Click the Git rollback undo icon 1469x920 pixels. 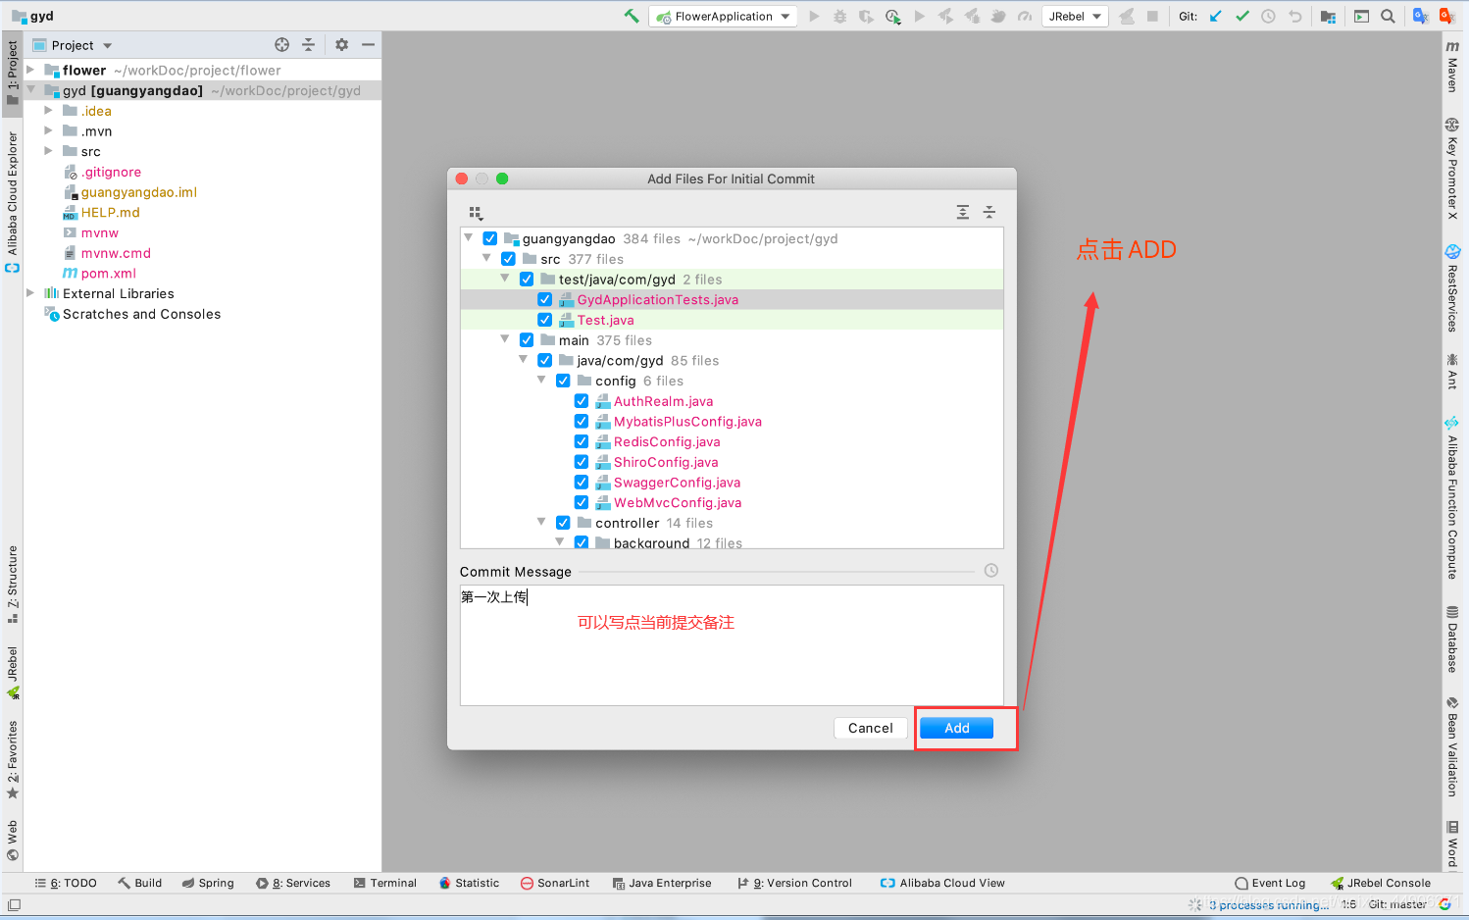1294,16
